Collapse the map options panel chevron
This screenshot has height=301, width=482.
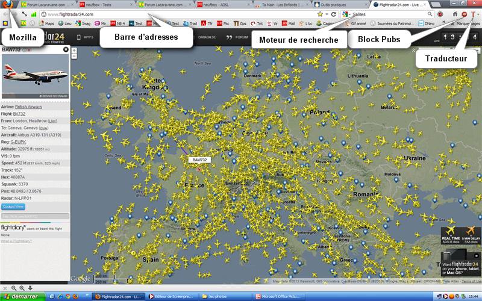(414, 50)
